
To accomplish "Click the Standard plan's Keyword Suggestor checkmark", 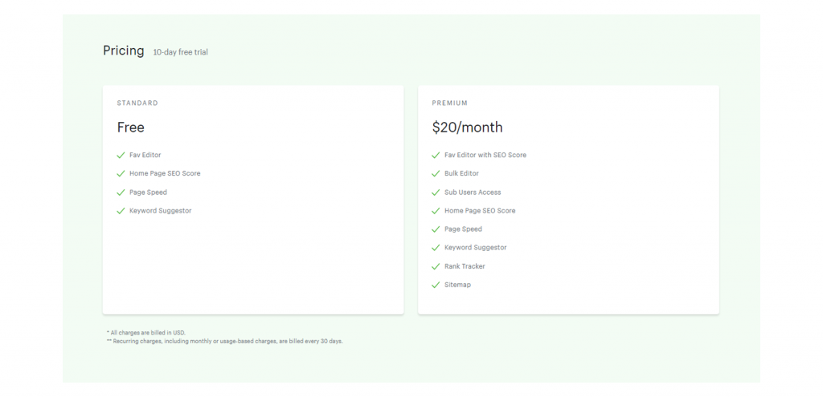I will [121, 211].
